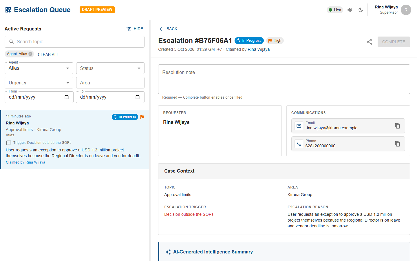Copy the email address rina.wijaya@kirana.example
The height and width of the screenshot is (261, 417).
(x=397, y=126)
